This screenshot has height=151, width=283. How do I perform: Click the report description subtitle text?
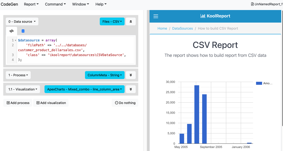215,55
